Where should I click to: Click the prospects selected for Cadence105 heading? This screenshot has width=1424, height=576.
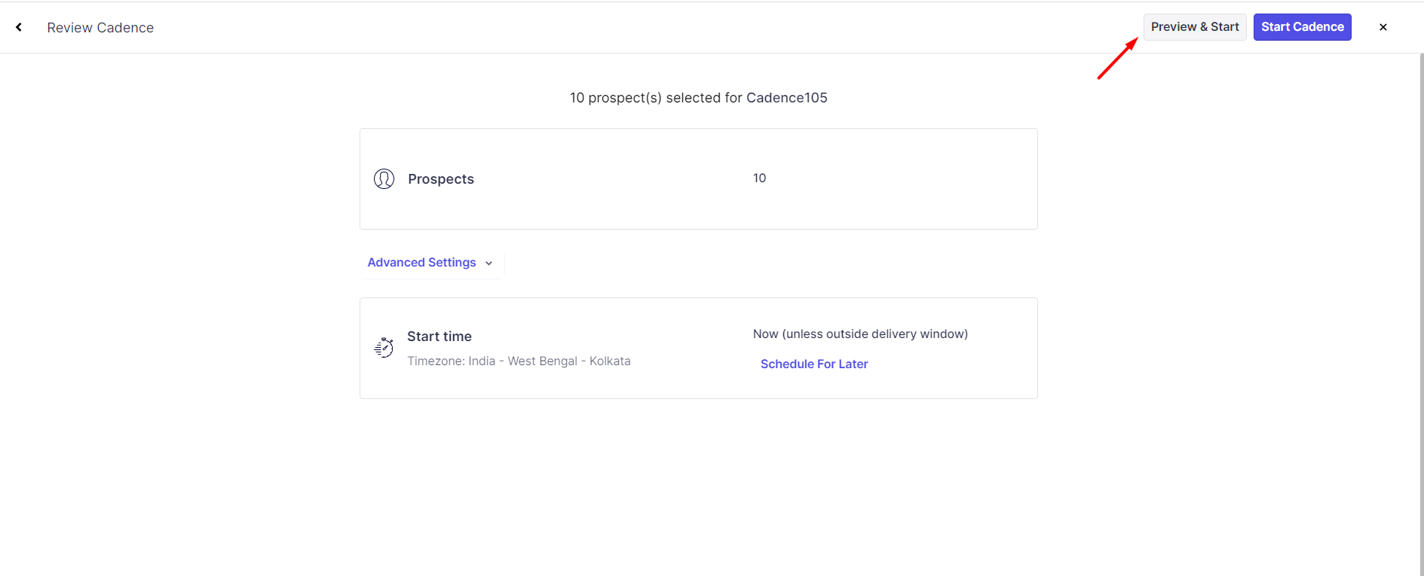(x=698, y=98)
